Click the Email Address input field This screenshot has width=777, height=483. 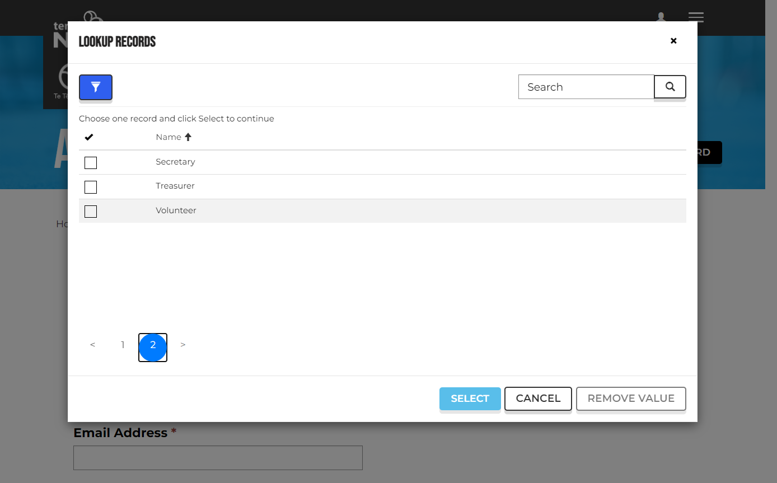(218, 458)
